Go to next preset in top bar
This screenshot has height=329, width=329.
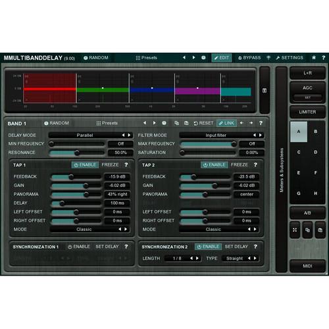coord(193,57)
